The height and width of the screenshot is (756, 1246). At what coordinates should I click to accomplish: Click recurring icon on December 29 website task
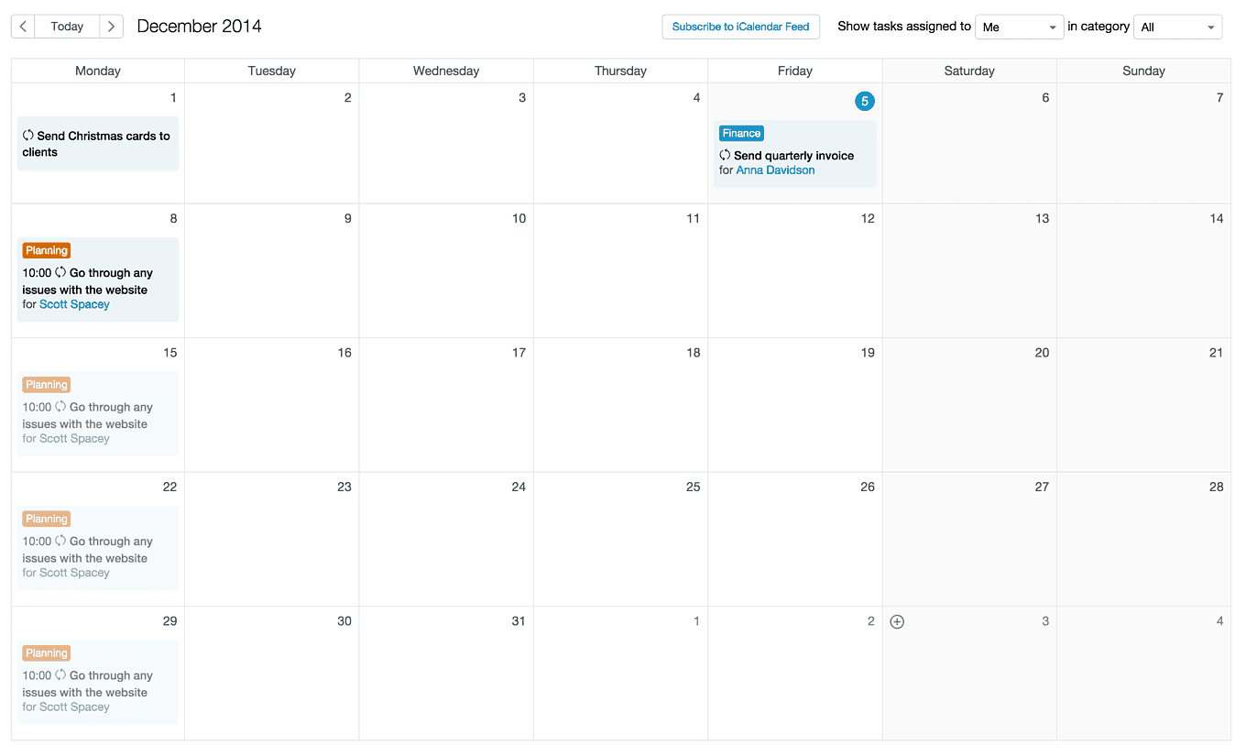click(x=60, y=675)
